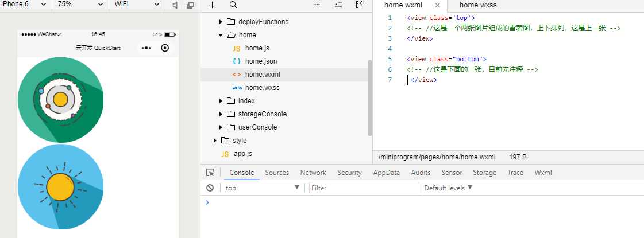Switch to the Network devtools tab

[313, 173]
